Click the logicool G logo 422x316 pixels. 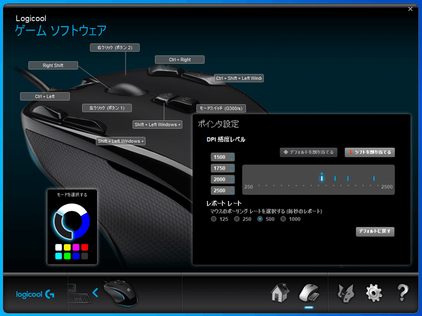pyautogui.click(x=35, y=294)
